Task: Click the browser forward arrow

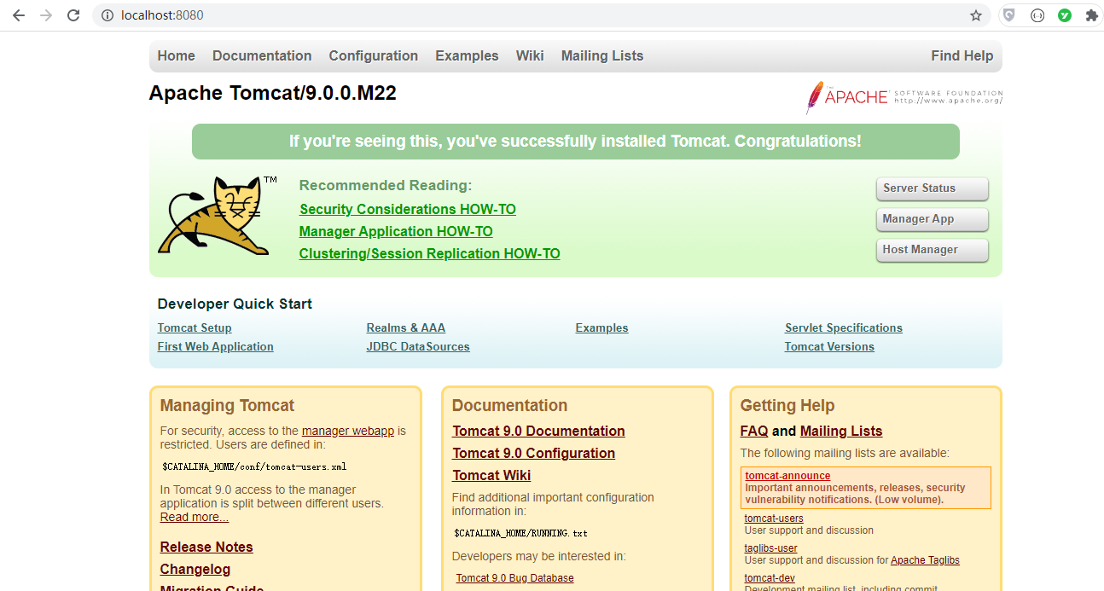Action: tap(46, 15)
